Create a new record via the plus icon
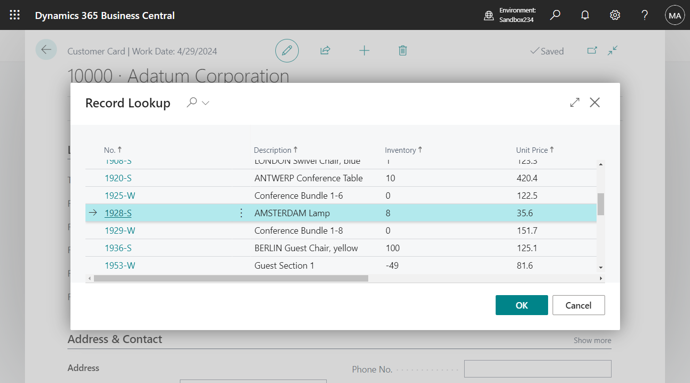 364,50
